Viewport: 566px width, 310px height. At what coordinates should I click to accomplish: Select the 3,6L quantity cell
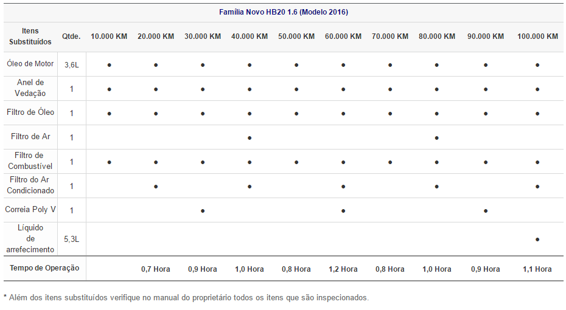[x=71, y=64]
